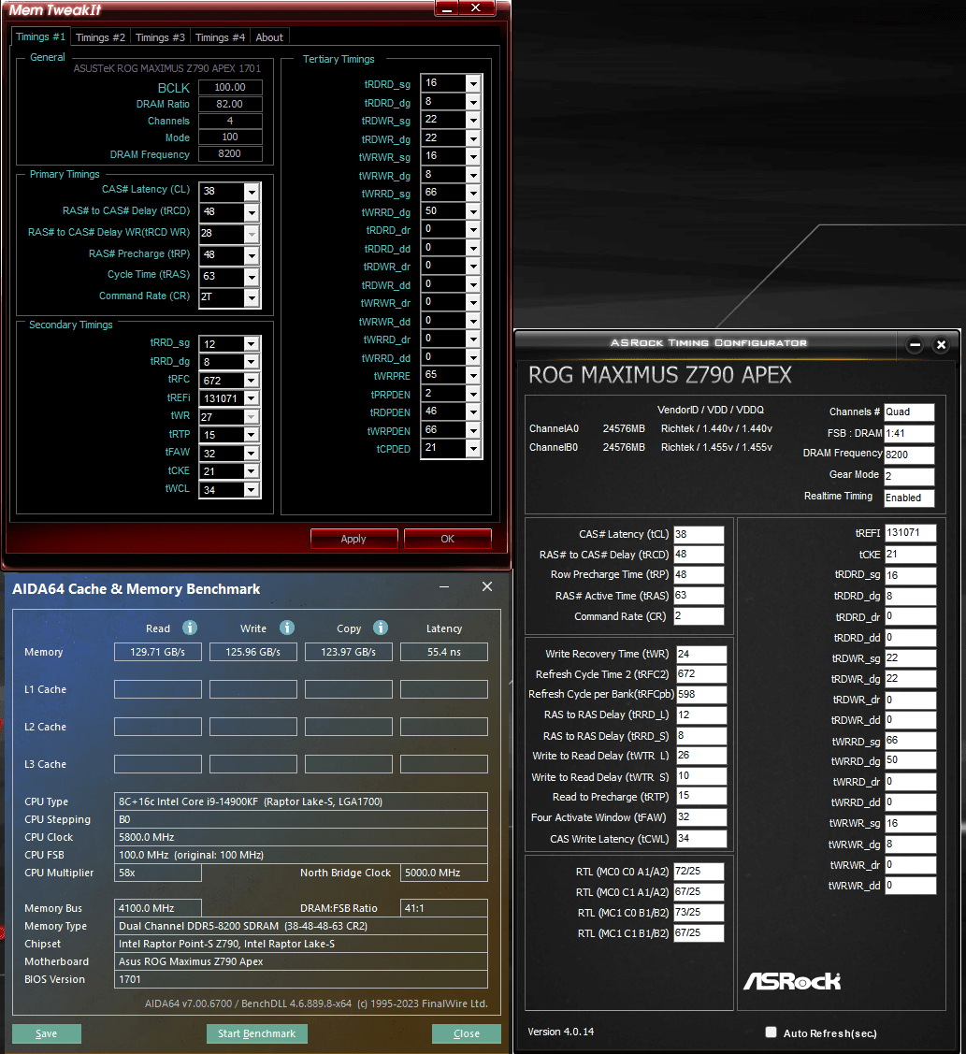Click the Gear Mode field in ASRock

(909, 476)
